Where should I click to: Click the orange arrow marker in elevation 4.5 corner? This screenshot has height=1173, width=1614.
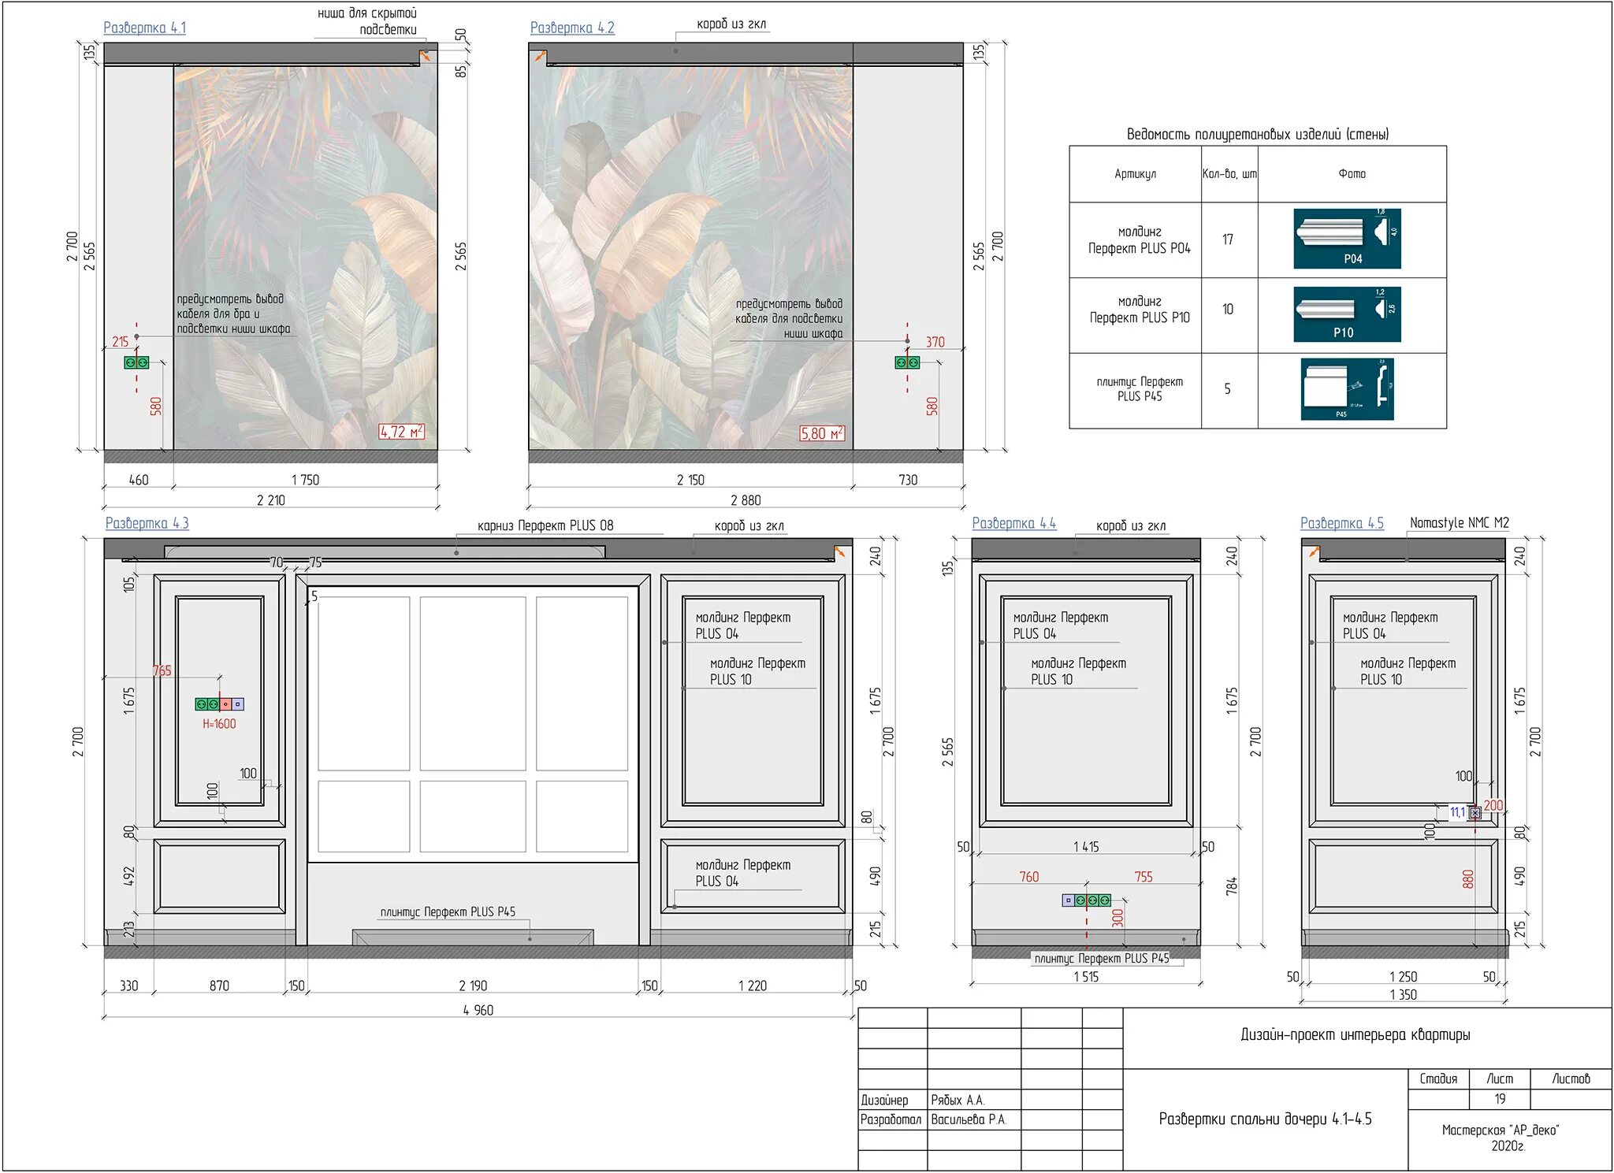(1314, 552)
